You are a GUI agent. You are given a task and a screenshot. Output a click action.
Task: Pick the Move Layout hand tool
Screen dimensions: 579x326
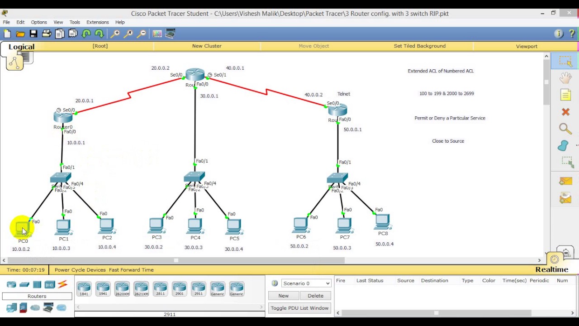pos(565,78)
